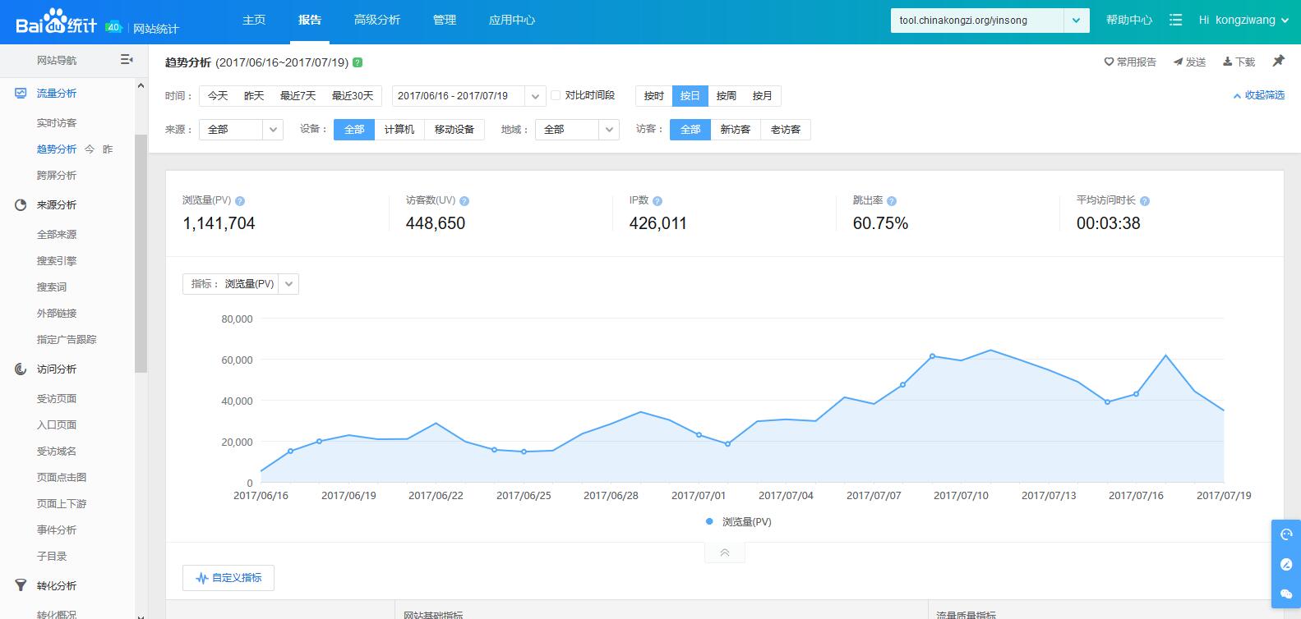Enable the 对比时间段 checkbox
1301x619 pixels.
(x=556, y=96)
